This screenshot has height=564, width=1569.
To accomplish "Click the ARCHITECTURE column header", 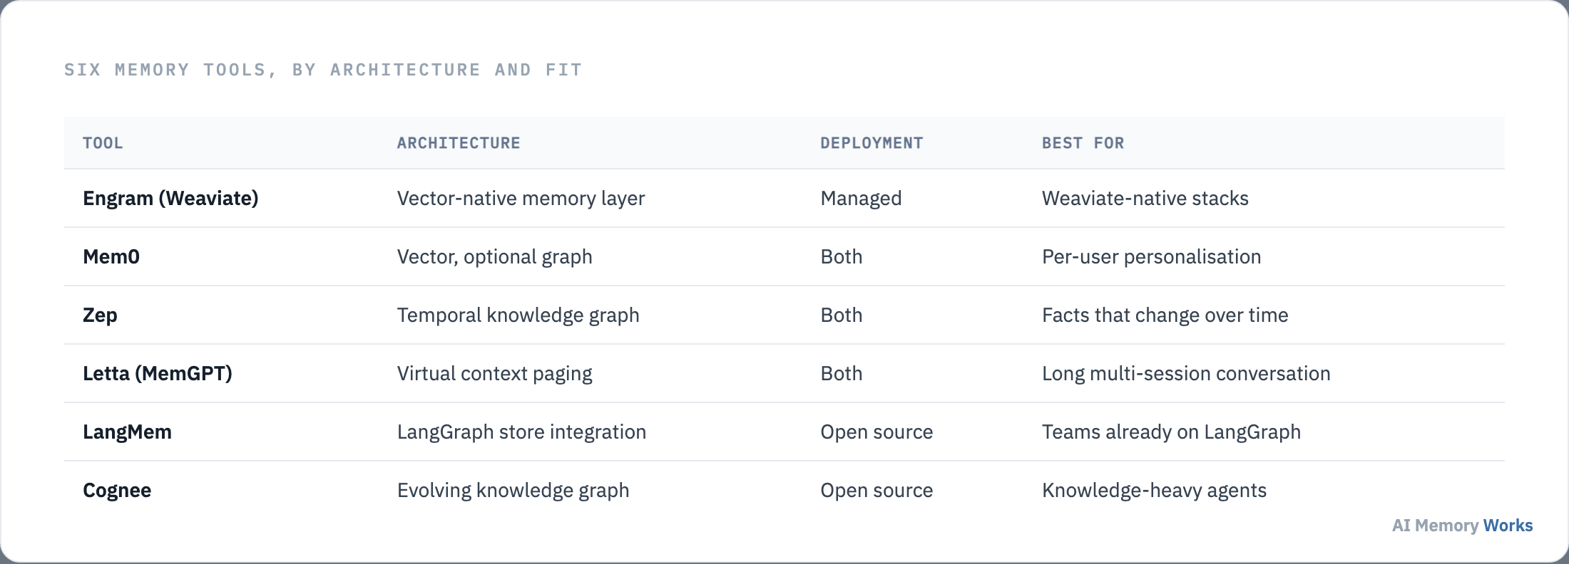I will (x=459, y=143).
